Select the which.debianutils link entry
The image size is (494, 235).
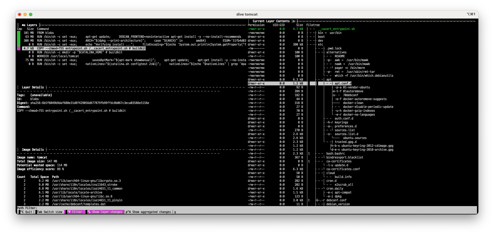point(364,76)
